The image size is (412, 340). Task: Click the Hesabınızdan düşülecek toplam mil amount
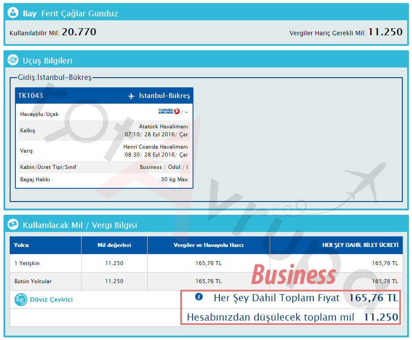(x=381, y=317)
